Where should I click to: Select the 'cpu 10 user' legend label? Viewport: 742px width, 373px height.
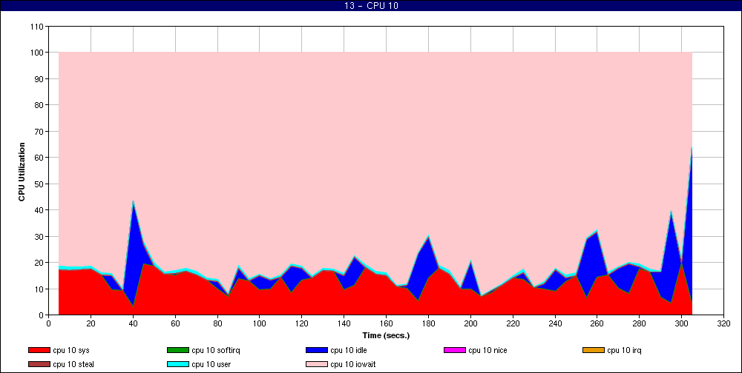(211, 365)
